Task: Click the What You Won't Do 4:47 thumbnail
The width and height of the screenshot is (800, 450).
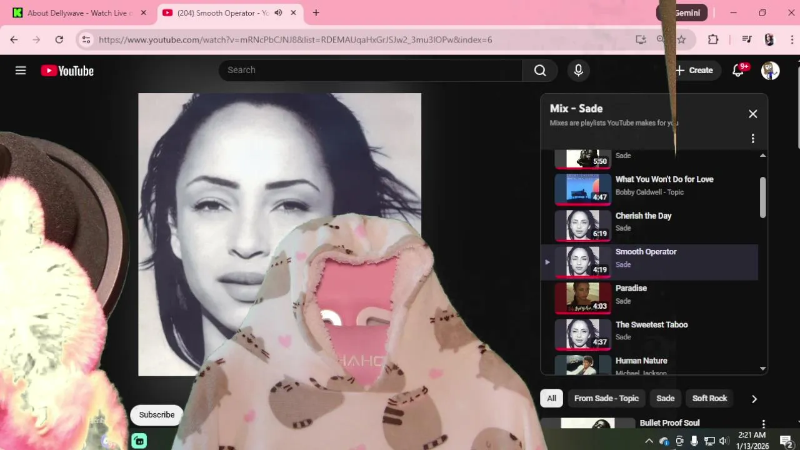Action: coord(583,189)
